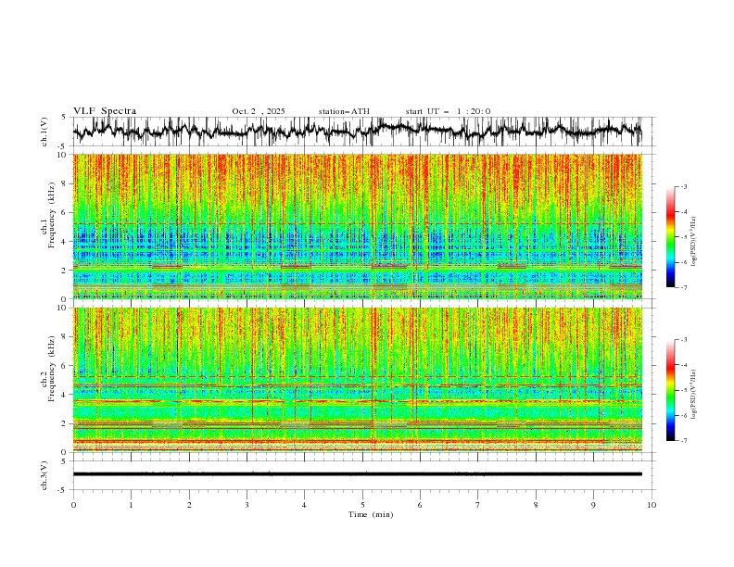
Task: Click ch.2 colorbar "log(PSD)(V²/Hz)" label
Action: pos(694,394)
